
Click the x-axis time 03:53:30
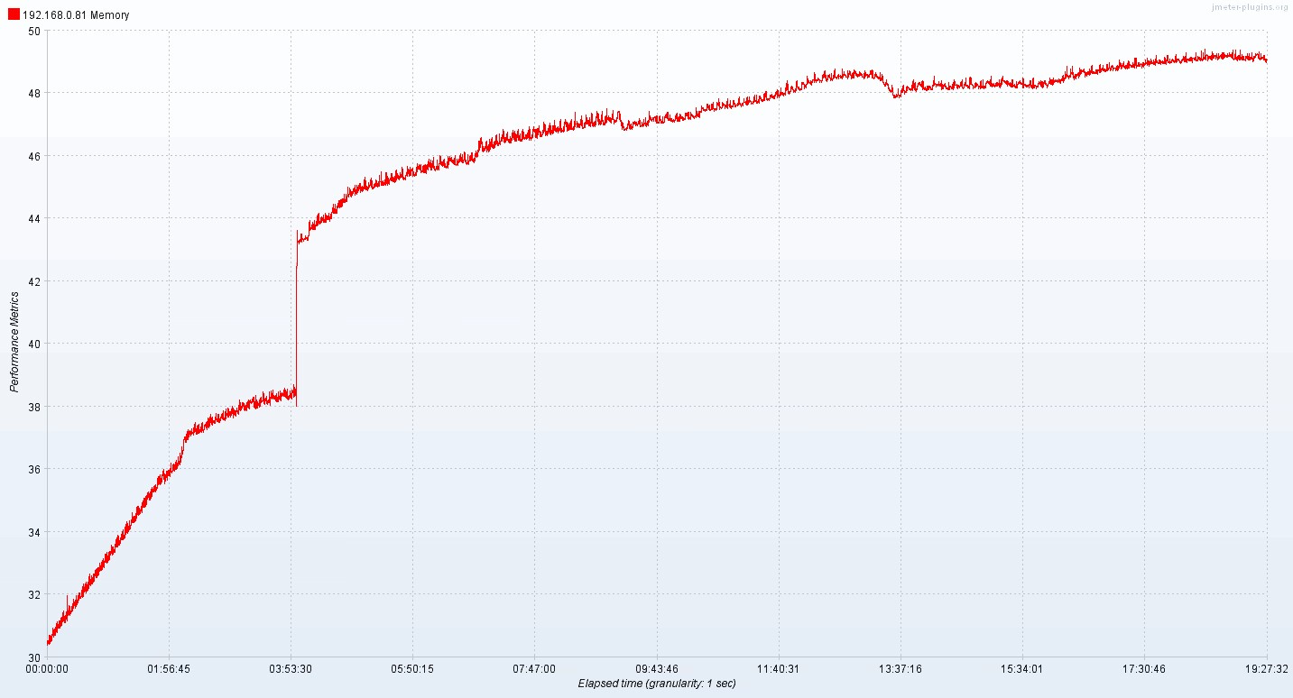tap(291, 669)
